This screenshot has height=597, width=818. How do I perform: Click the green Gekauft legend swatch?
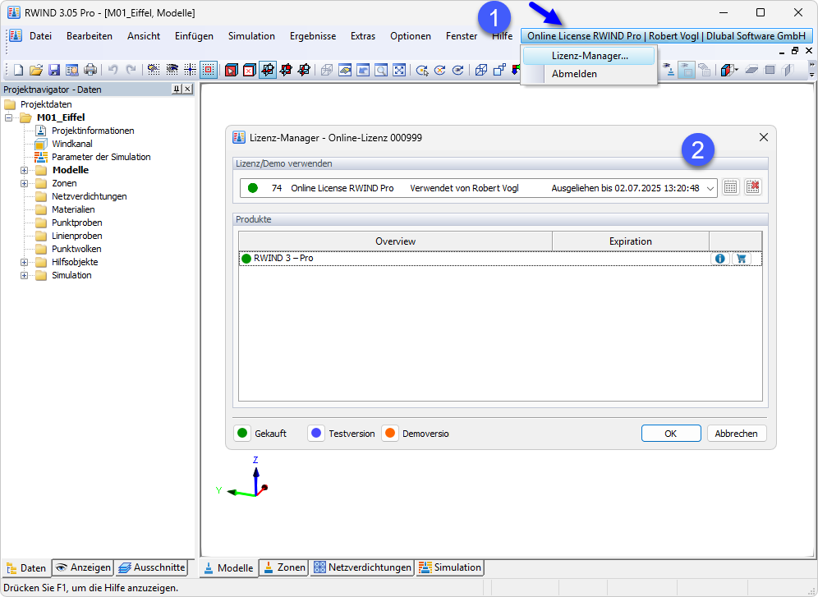(x=242, y=434)
